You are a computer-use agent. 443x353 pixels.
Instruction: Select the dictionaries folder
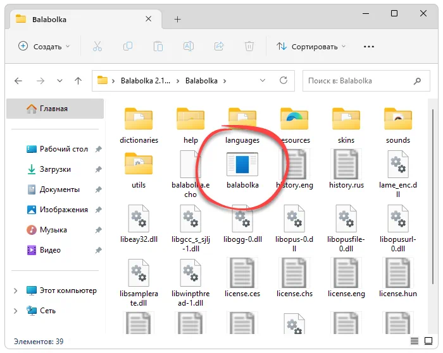tap(139, 126)
